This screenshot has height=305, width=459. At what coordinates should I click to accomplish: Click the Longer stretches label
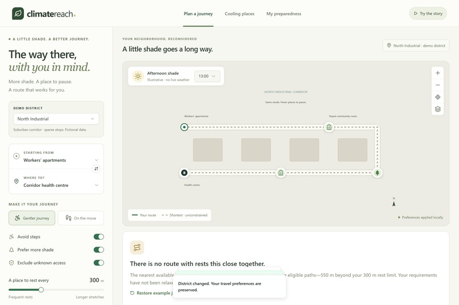click(x=90, y=297)
